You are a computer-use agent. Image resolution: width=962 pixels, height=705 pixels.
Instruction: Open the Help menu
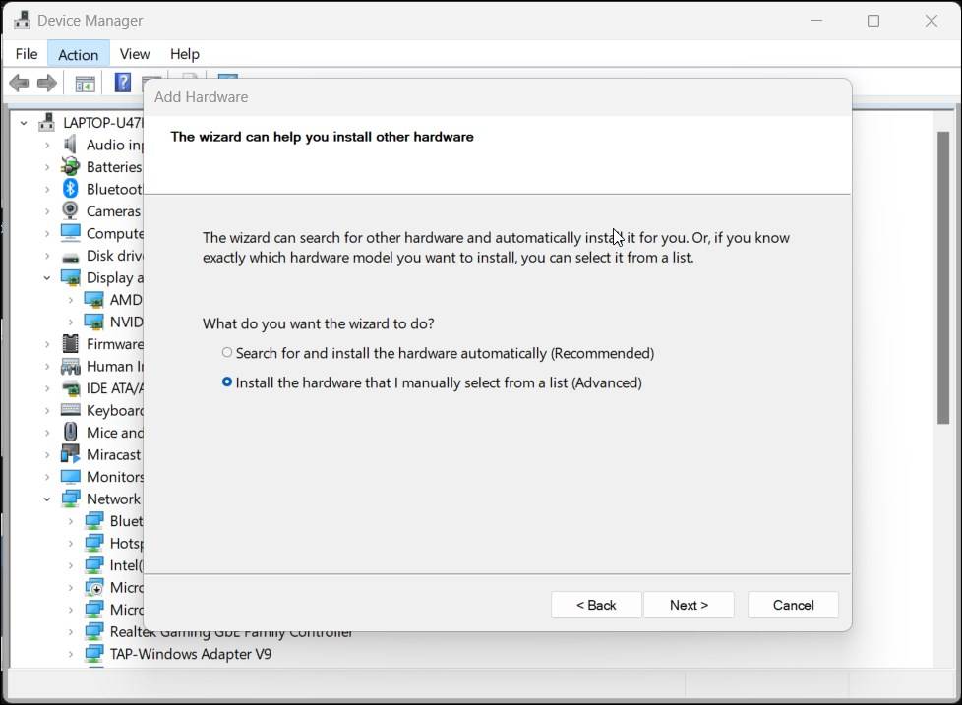click(x=185, y=54)
